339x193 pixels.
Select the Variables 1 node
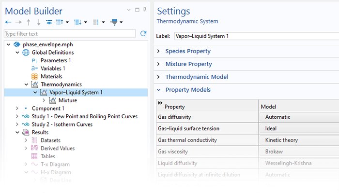point(53,69)
